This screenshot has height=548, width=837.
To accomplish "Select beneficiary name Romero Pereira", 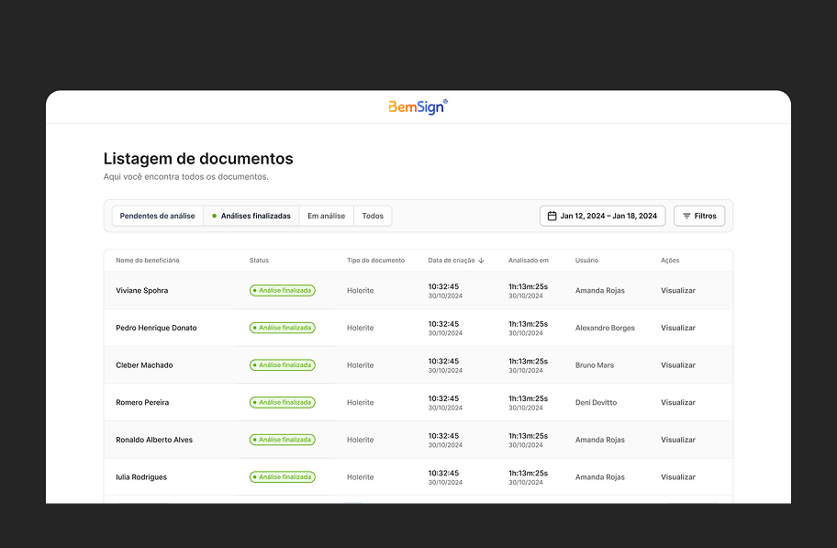I will pos(142,403).
